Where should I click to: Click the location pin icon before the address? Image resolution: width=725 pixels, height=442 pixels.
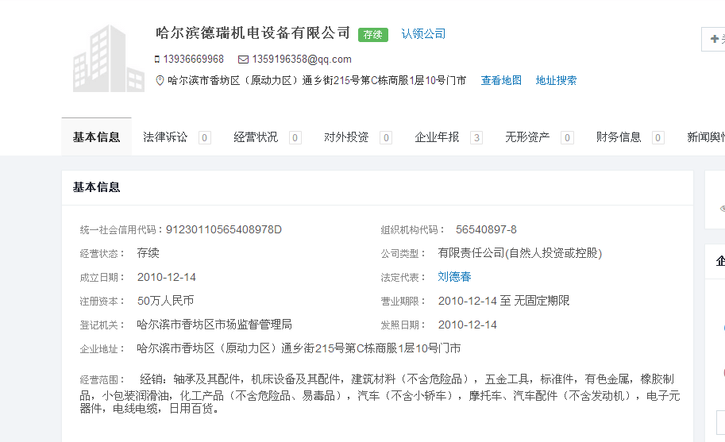coord(159,81)
